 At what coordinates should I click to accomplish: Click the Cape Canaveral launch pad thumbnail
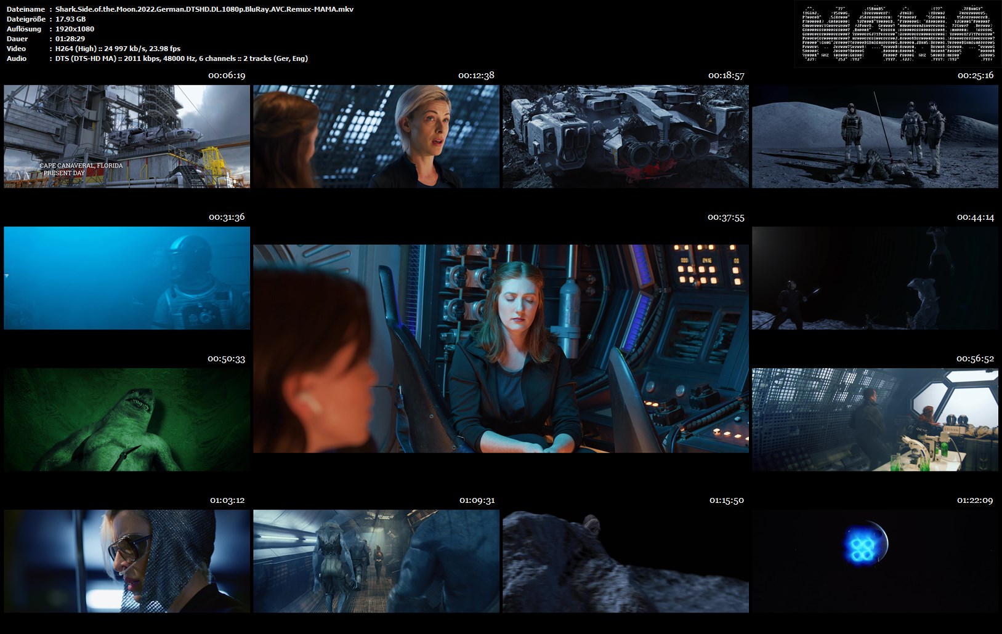(127, 136)
